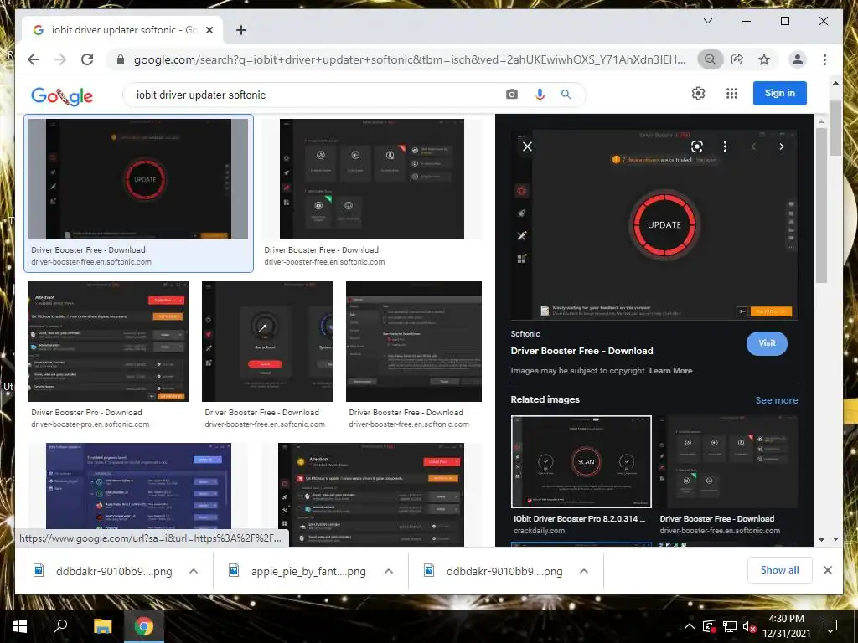The image size is (858, 643).
Task: Go back to the previous page
Action: (34, 59)
